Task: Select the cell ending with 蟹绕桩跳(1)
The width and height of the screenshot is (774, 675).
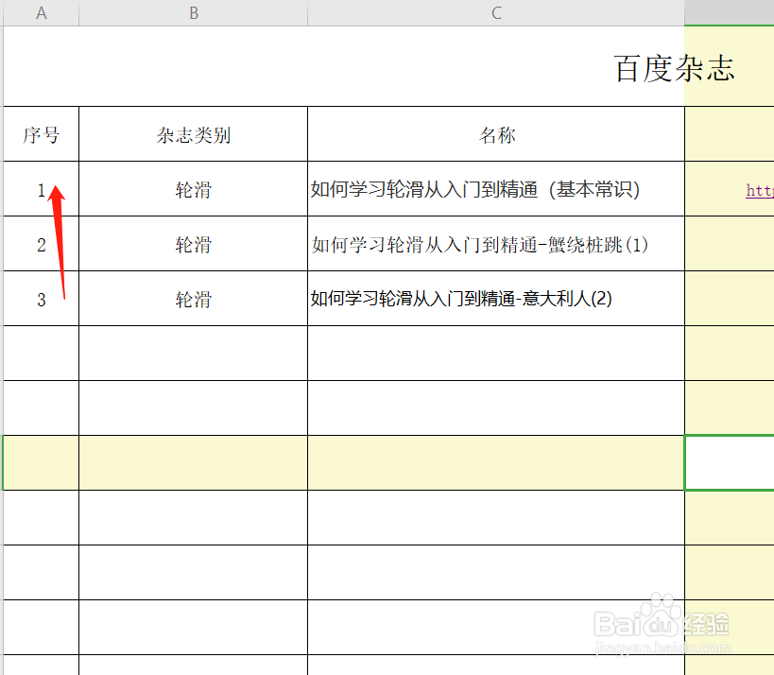Action: [x=496, y=244]
